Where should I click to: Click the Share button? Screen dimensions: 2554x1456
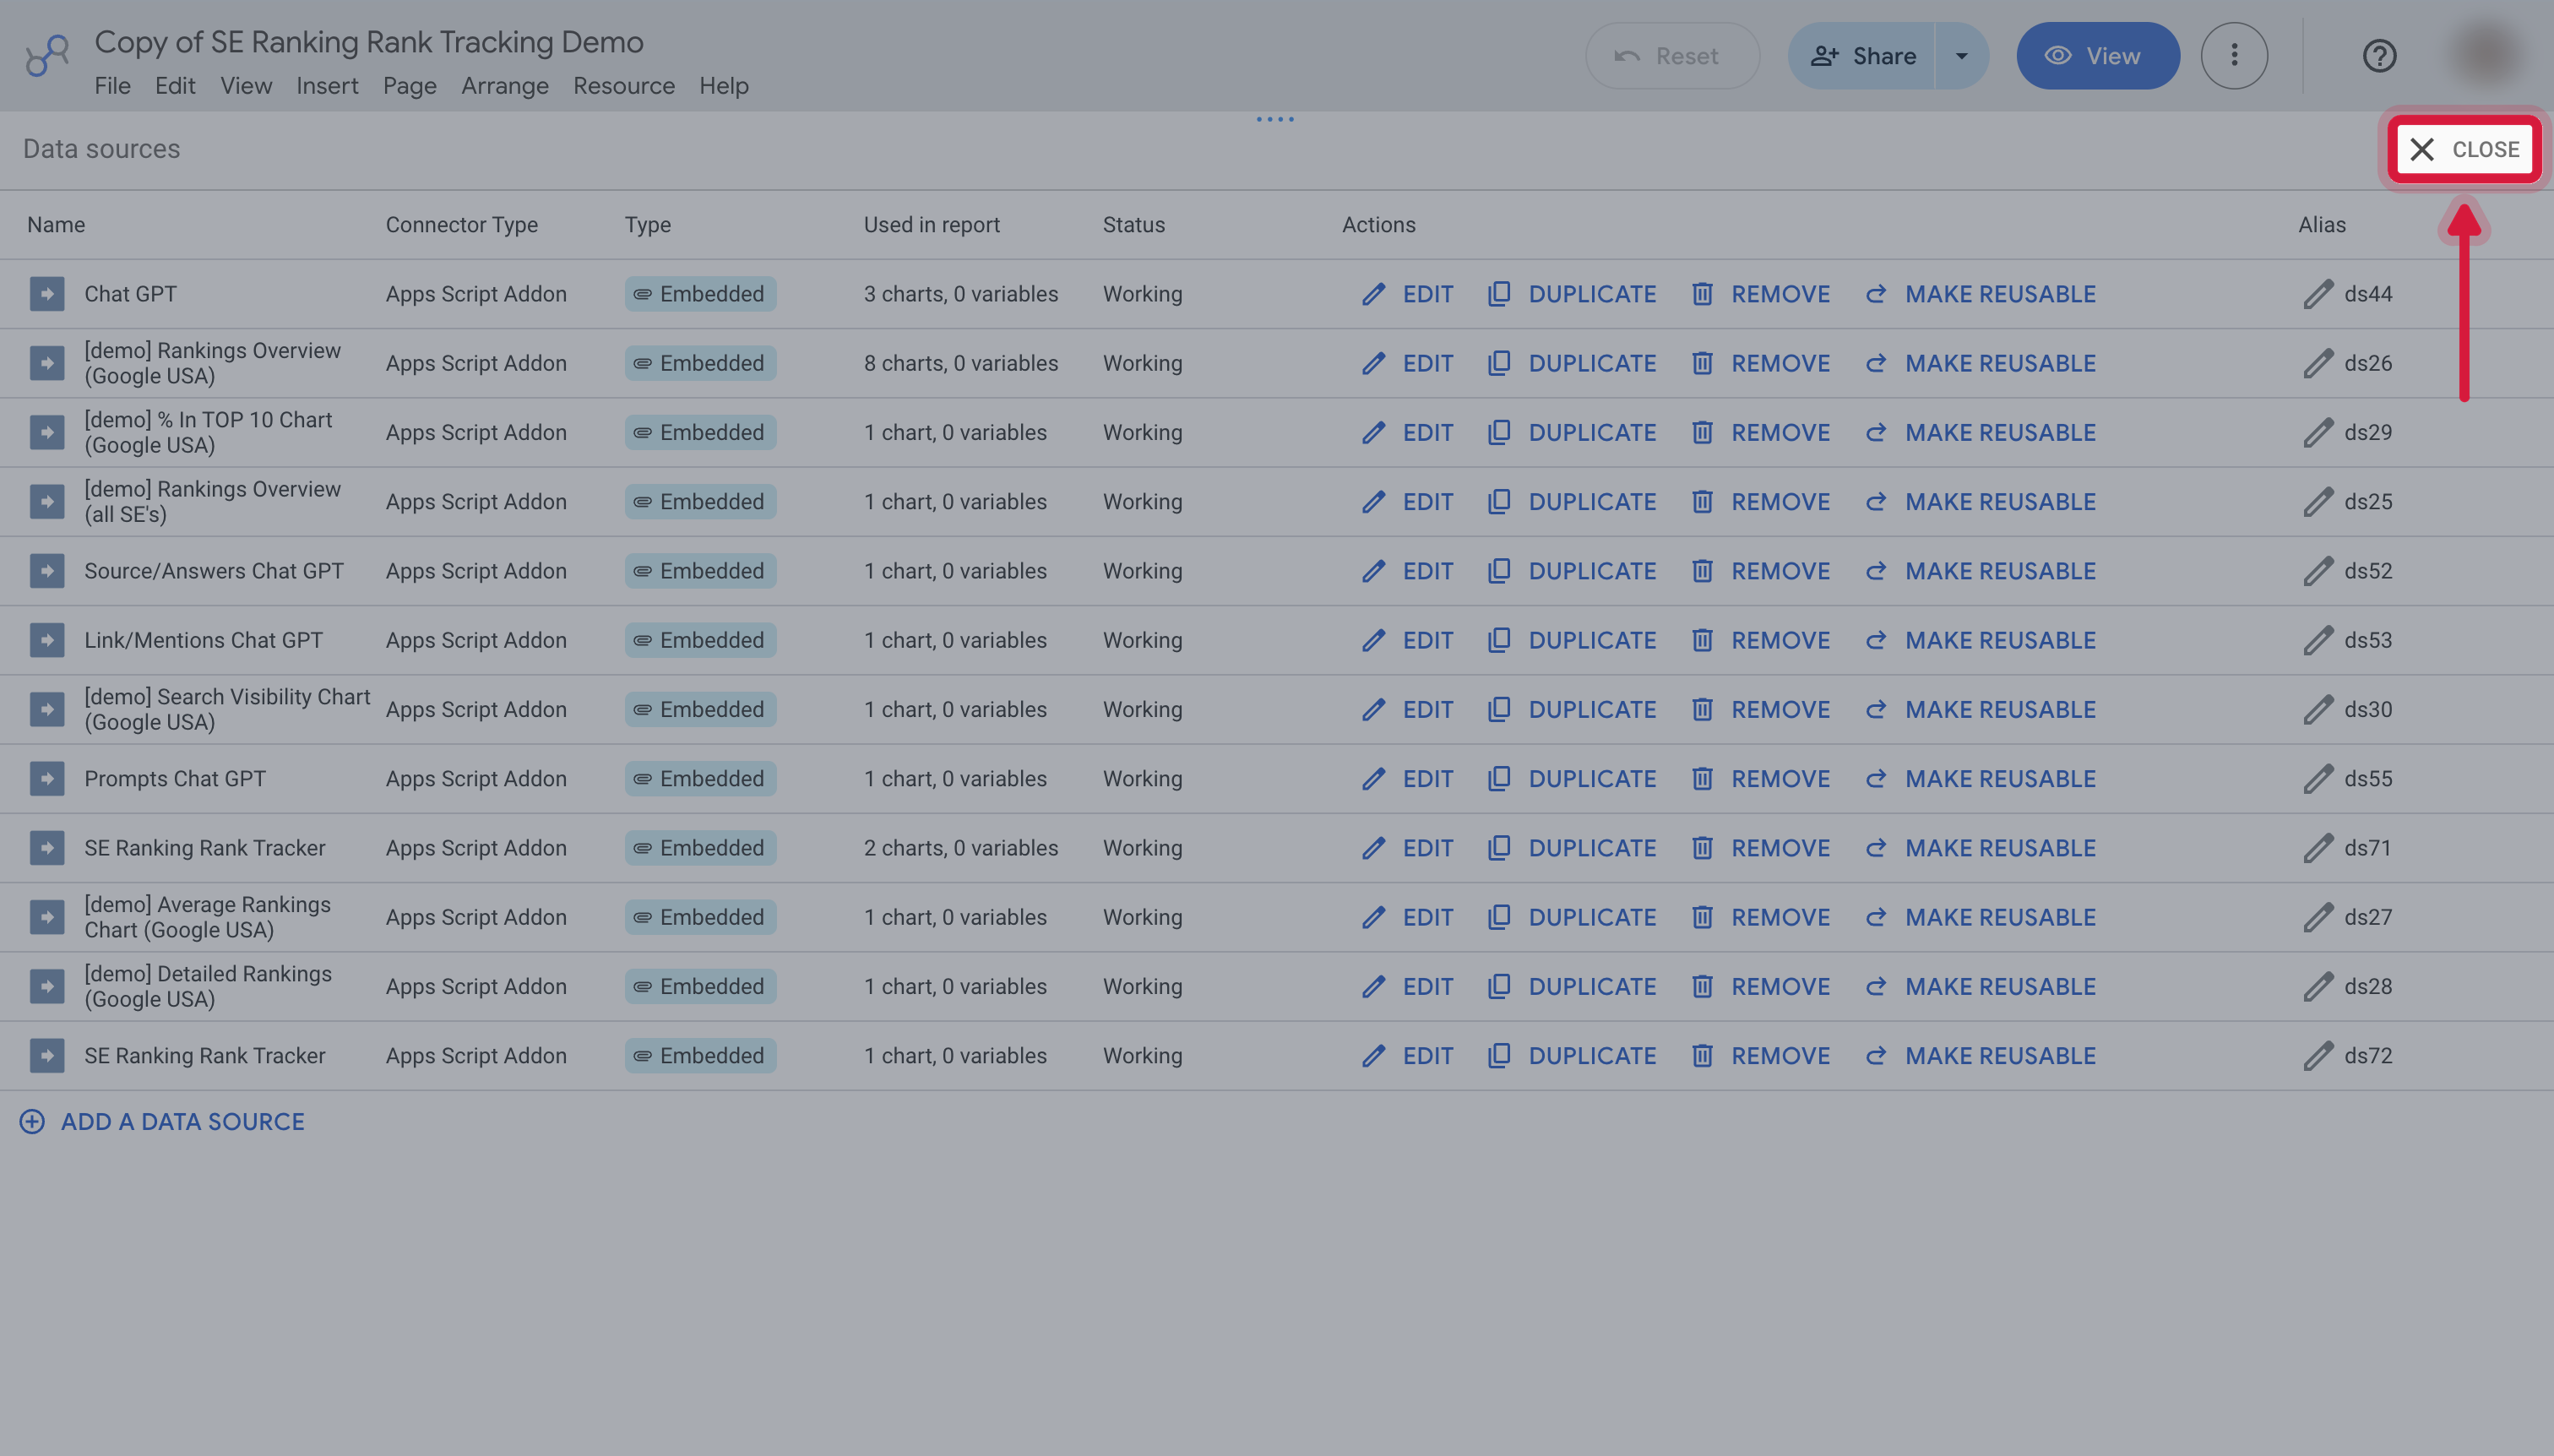pos(1862,56)
